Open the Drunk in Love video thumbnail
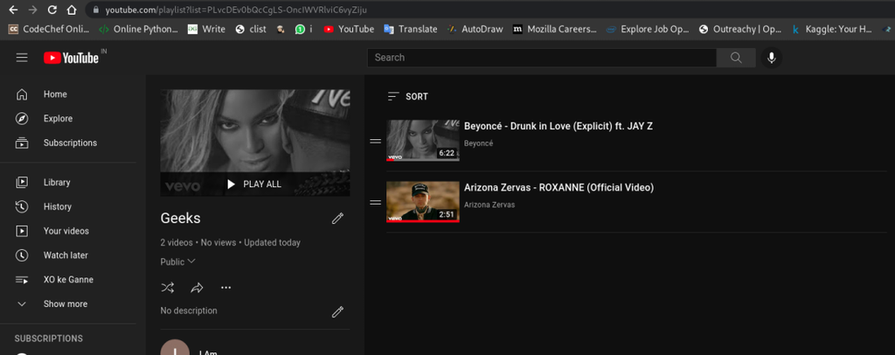The height and width of the screenshot is (355, 895). (x=423, y=141)
